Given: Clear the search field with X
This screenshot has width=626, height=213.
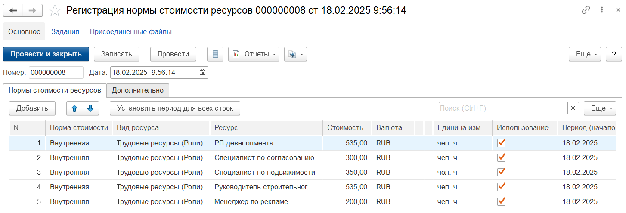Looking at the screenshot, I should pyautogui.click(x=573, y=108).
